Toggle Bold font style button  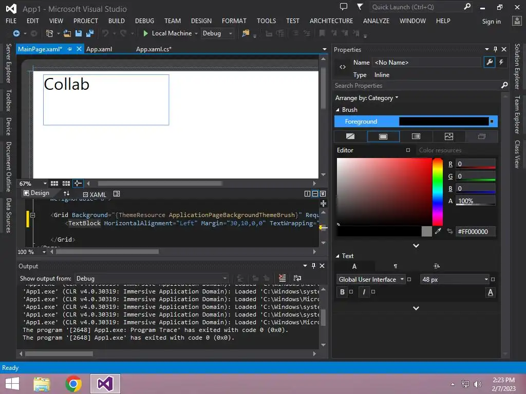tap(342, 292)
